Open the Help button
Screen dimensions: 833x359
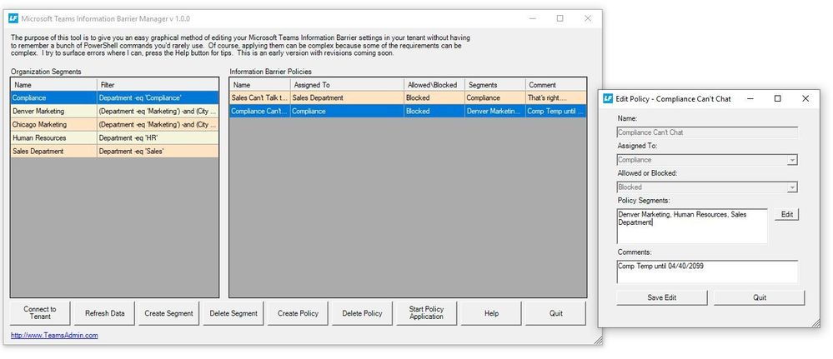point(491,313)
